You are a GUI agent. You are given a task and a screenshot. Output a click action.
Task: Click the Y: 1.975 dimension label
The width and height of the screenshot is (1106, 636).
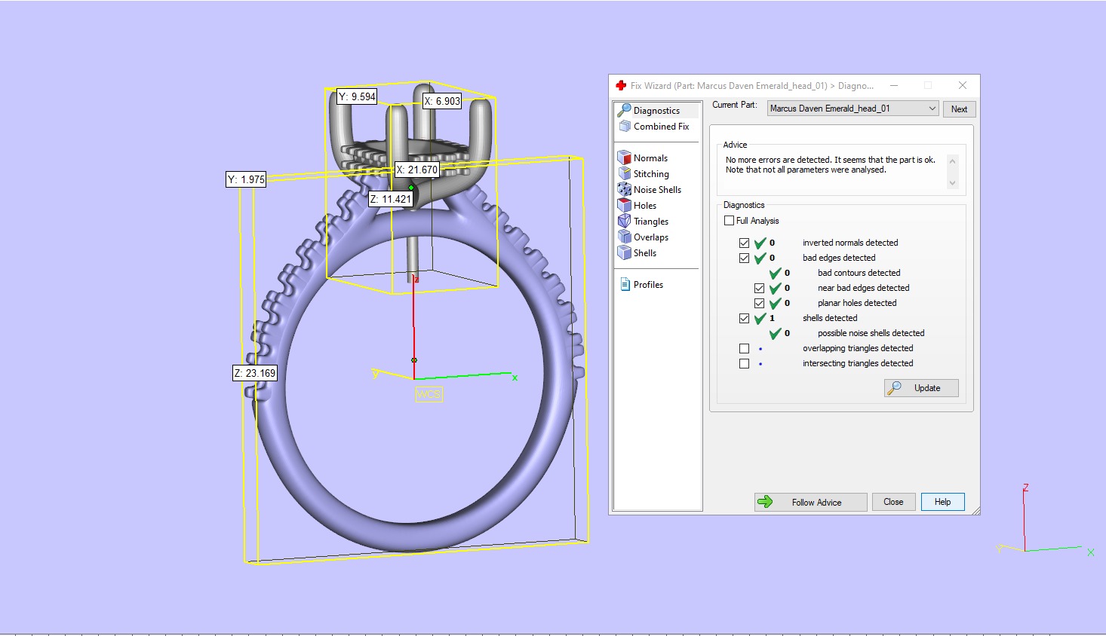click(x=246, y=179)
